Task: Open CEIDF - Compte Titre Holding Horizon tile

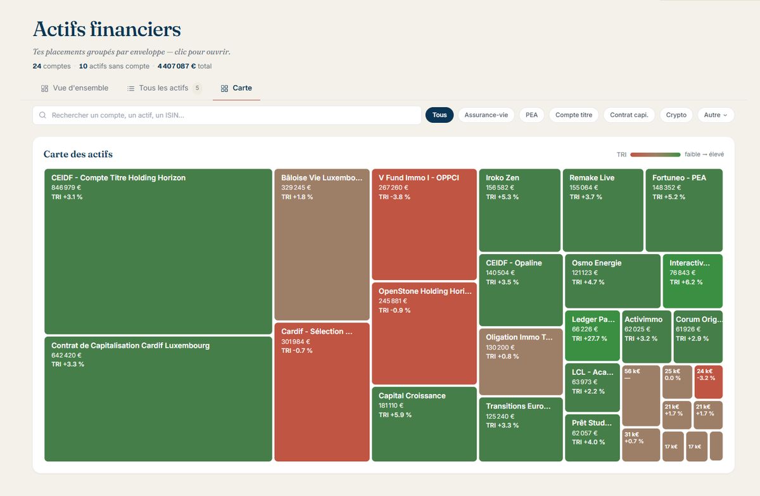Action: tap(158, 251)
